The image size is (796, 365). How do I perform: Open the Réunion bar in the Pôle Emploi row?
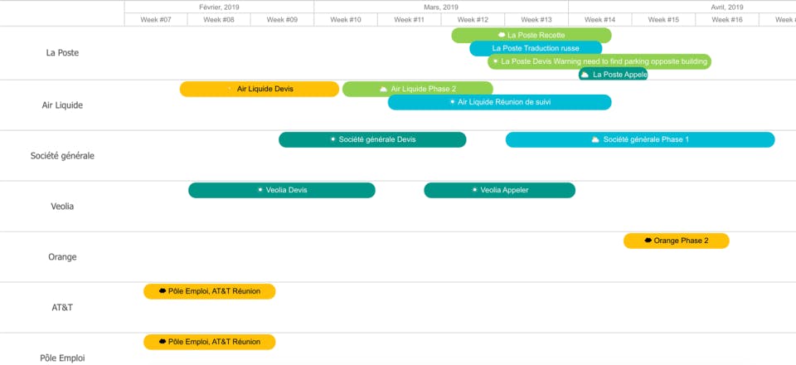click(210, 342)
